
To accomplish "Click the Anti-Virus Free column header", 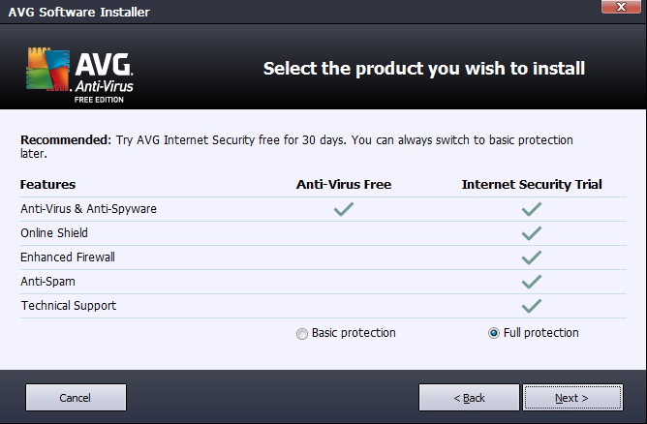I will pyautogui.click(x=343, y=184).
